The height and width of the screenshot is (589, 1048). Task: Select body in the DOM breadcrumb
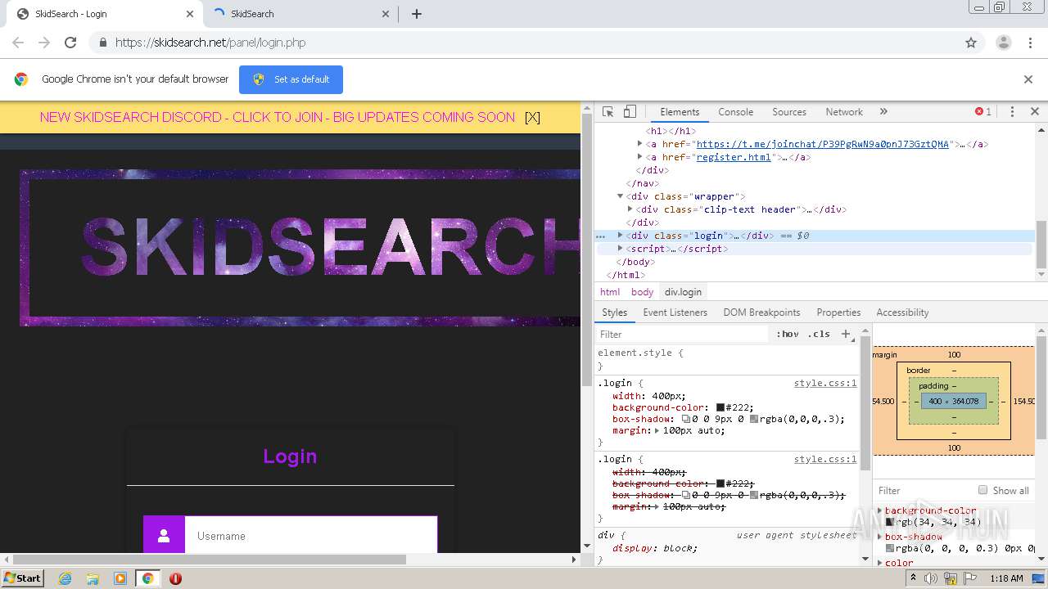coord(642,292)
